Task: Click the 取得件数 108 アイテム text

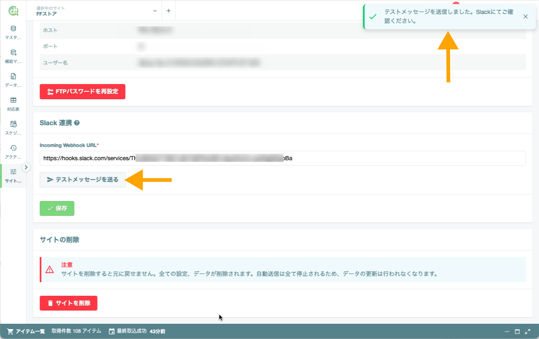Action: point(76,331)
